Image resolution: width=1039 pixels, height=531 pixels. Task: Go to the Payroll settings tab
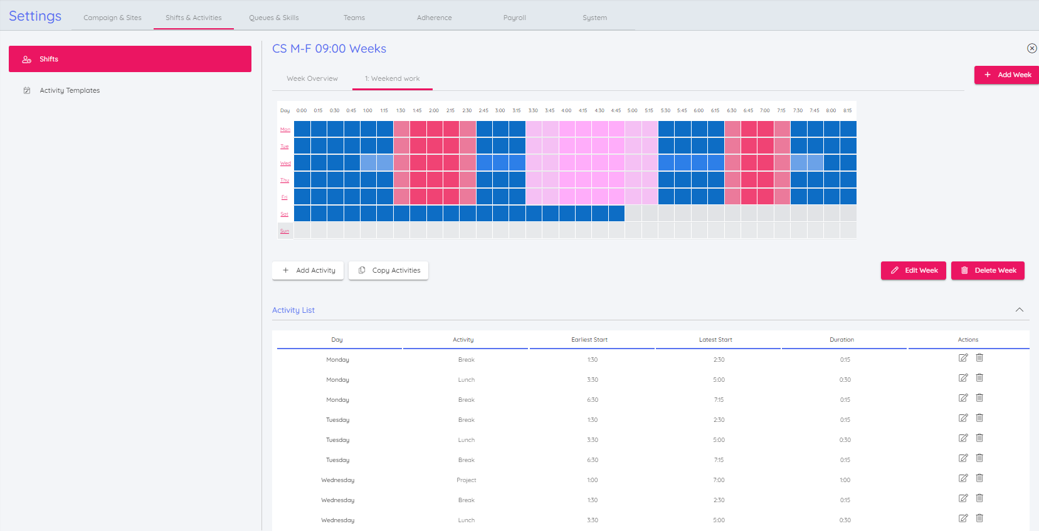(514, 18)
